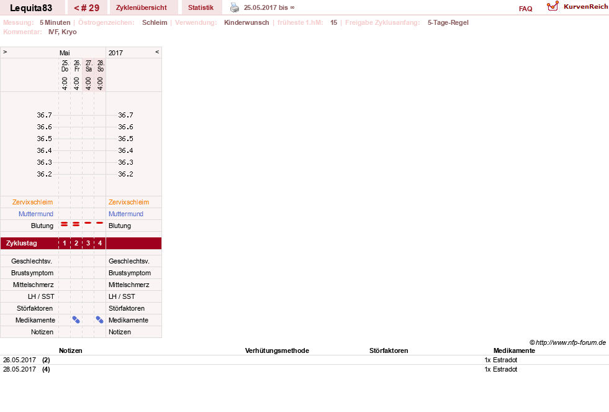This screenshot has width=609, height=412.
Task: Click the date range 25.05.2017 bis ∞
Action: (x=269, y=8)
